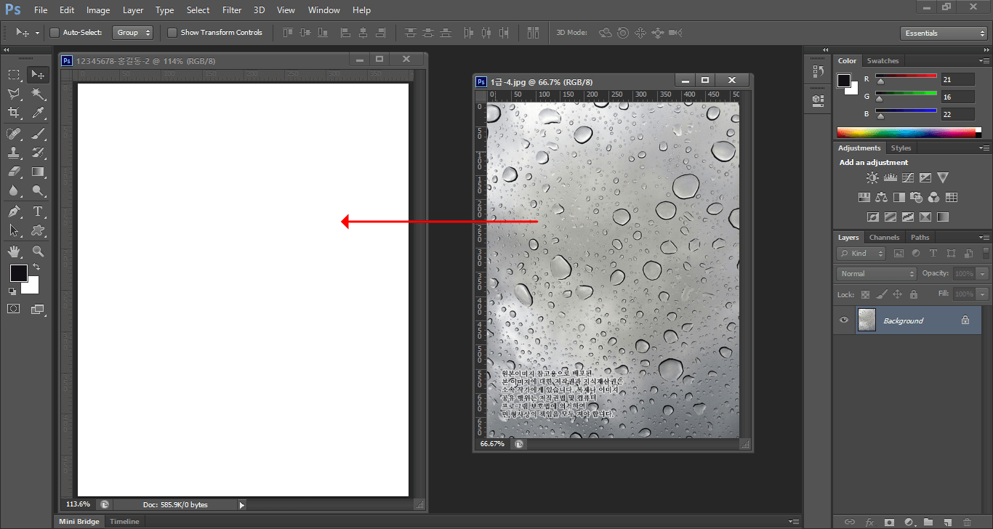The width and height of the screenshot is (993, 529).
Task: Toggle lock image pixels brush icon
Action: coord(881,294)
